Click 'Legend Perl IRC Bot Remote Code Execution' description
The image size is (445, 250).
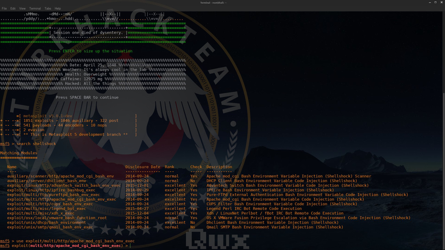pyautogui.click(x=254, y=209)
